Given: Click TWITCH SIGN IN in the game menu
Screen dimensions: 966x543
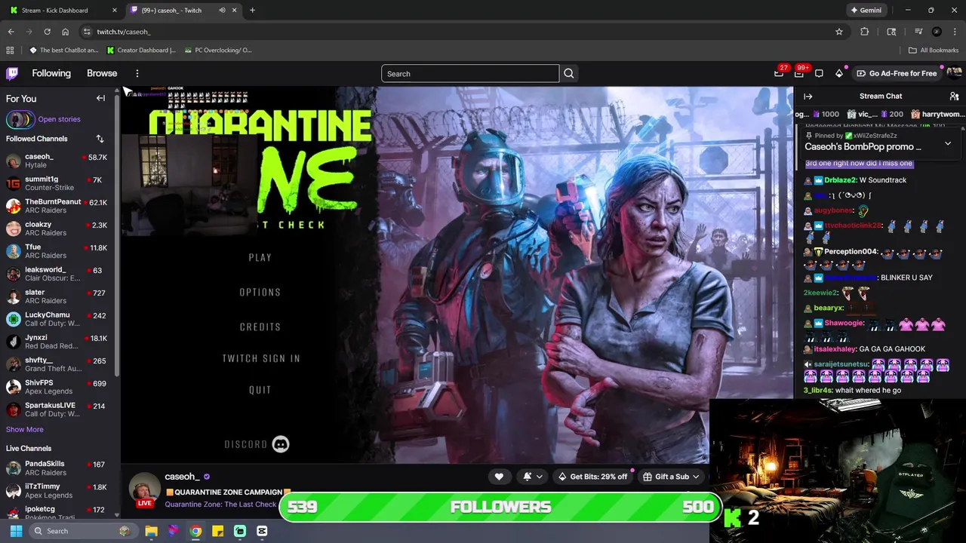Looking at the screenshot, I should 261,359.
